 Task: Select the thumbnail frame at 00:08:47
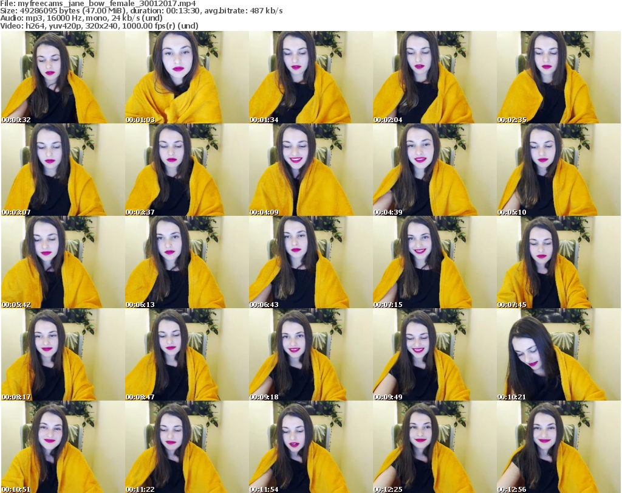(187, 355)
